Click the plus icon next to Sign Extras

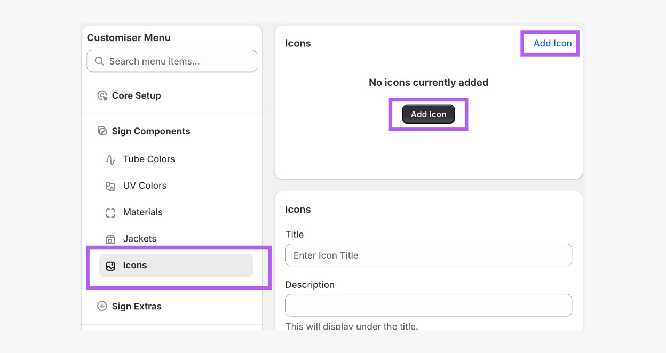coord(102,306)
